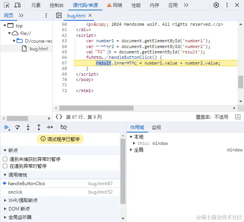
Task: Click the editor vertical scrollbar thumb
Action: pyautogui.click(x=241, y=82)
